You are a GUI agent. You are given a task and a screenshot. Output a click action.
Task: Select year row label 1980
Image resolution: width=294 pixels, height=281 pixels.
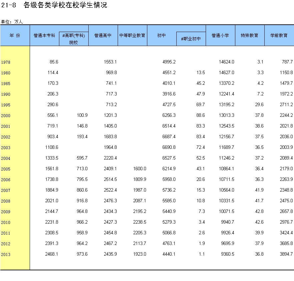coord(6,73)
